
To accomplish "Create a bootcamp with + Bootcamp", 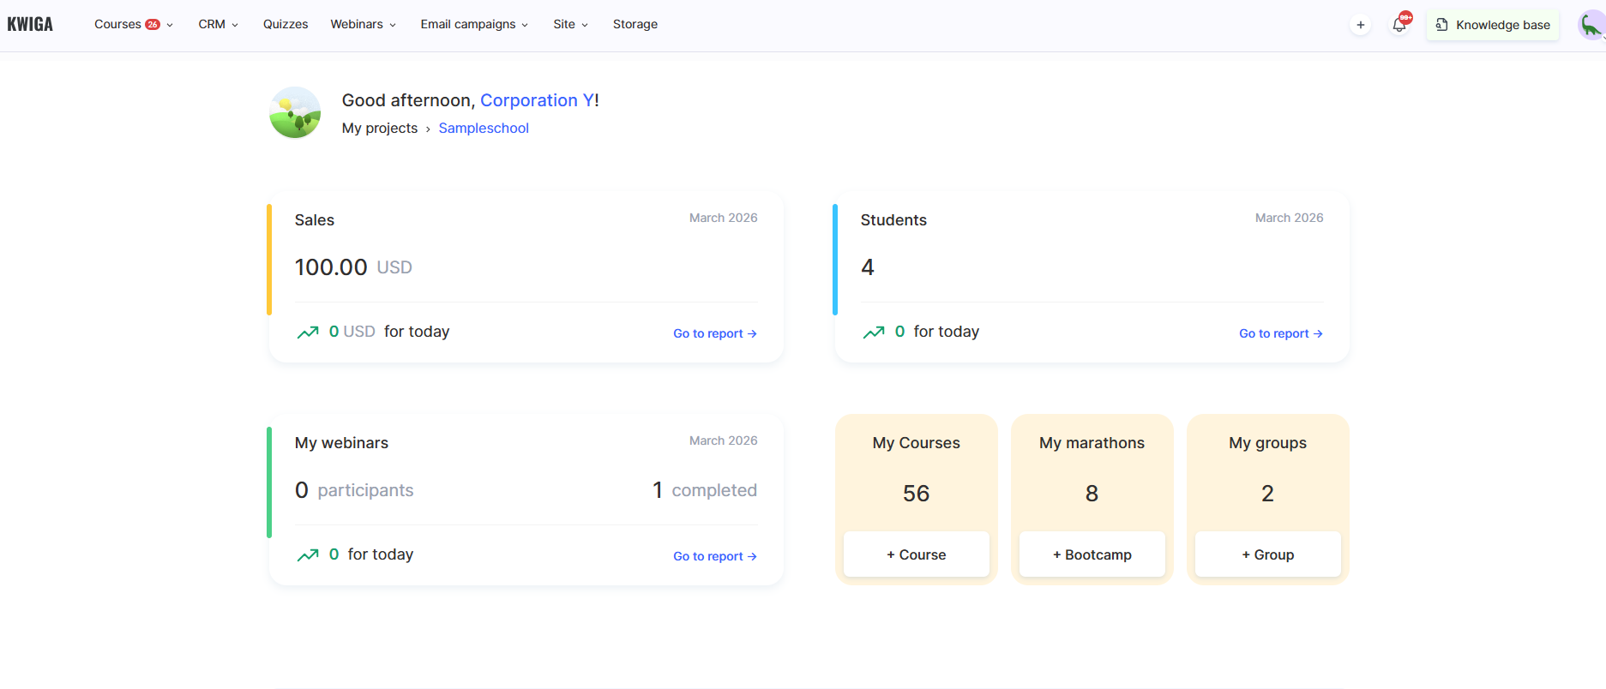I will tap(1092, 554).
